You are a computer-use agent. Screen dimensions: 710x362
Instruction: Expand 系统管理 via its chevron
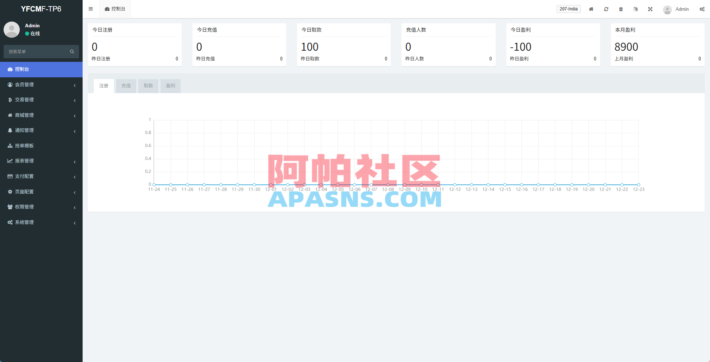coord(75,223)
